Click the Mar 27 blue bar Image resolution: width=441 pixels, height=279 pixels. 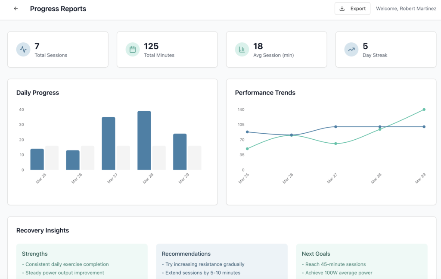coord(109,143)
